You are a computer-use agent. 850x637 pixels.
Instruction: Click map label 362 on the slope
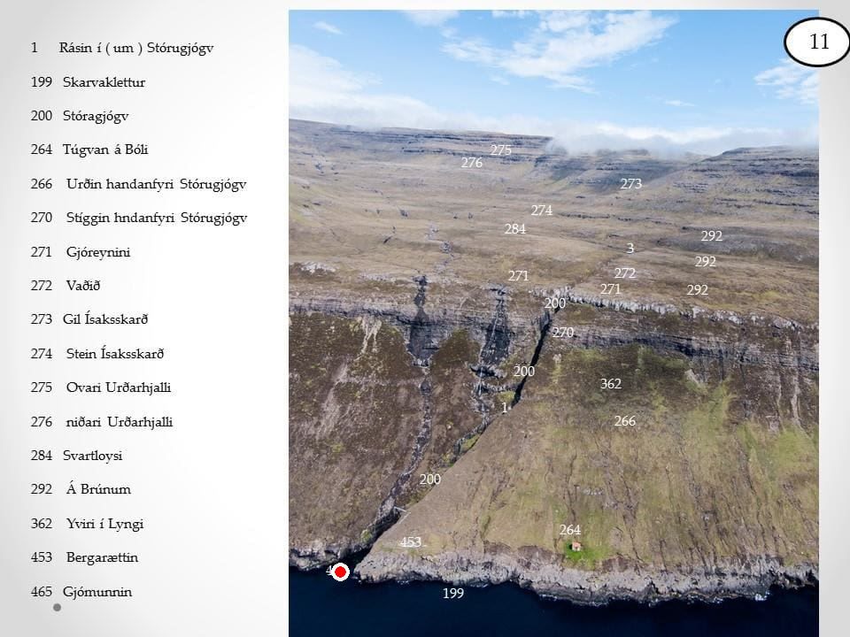point(610,384)
